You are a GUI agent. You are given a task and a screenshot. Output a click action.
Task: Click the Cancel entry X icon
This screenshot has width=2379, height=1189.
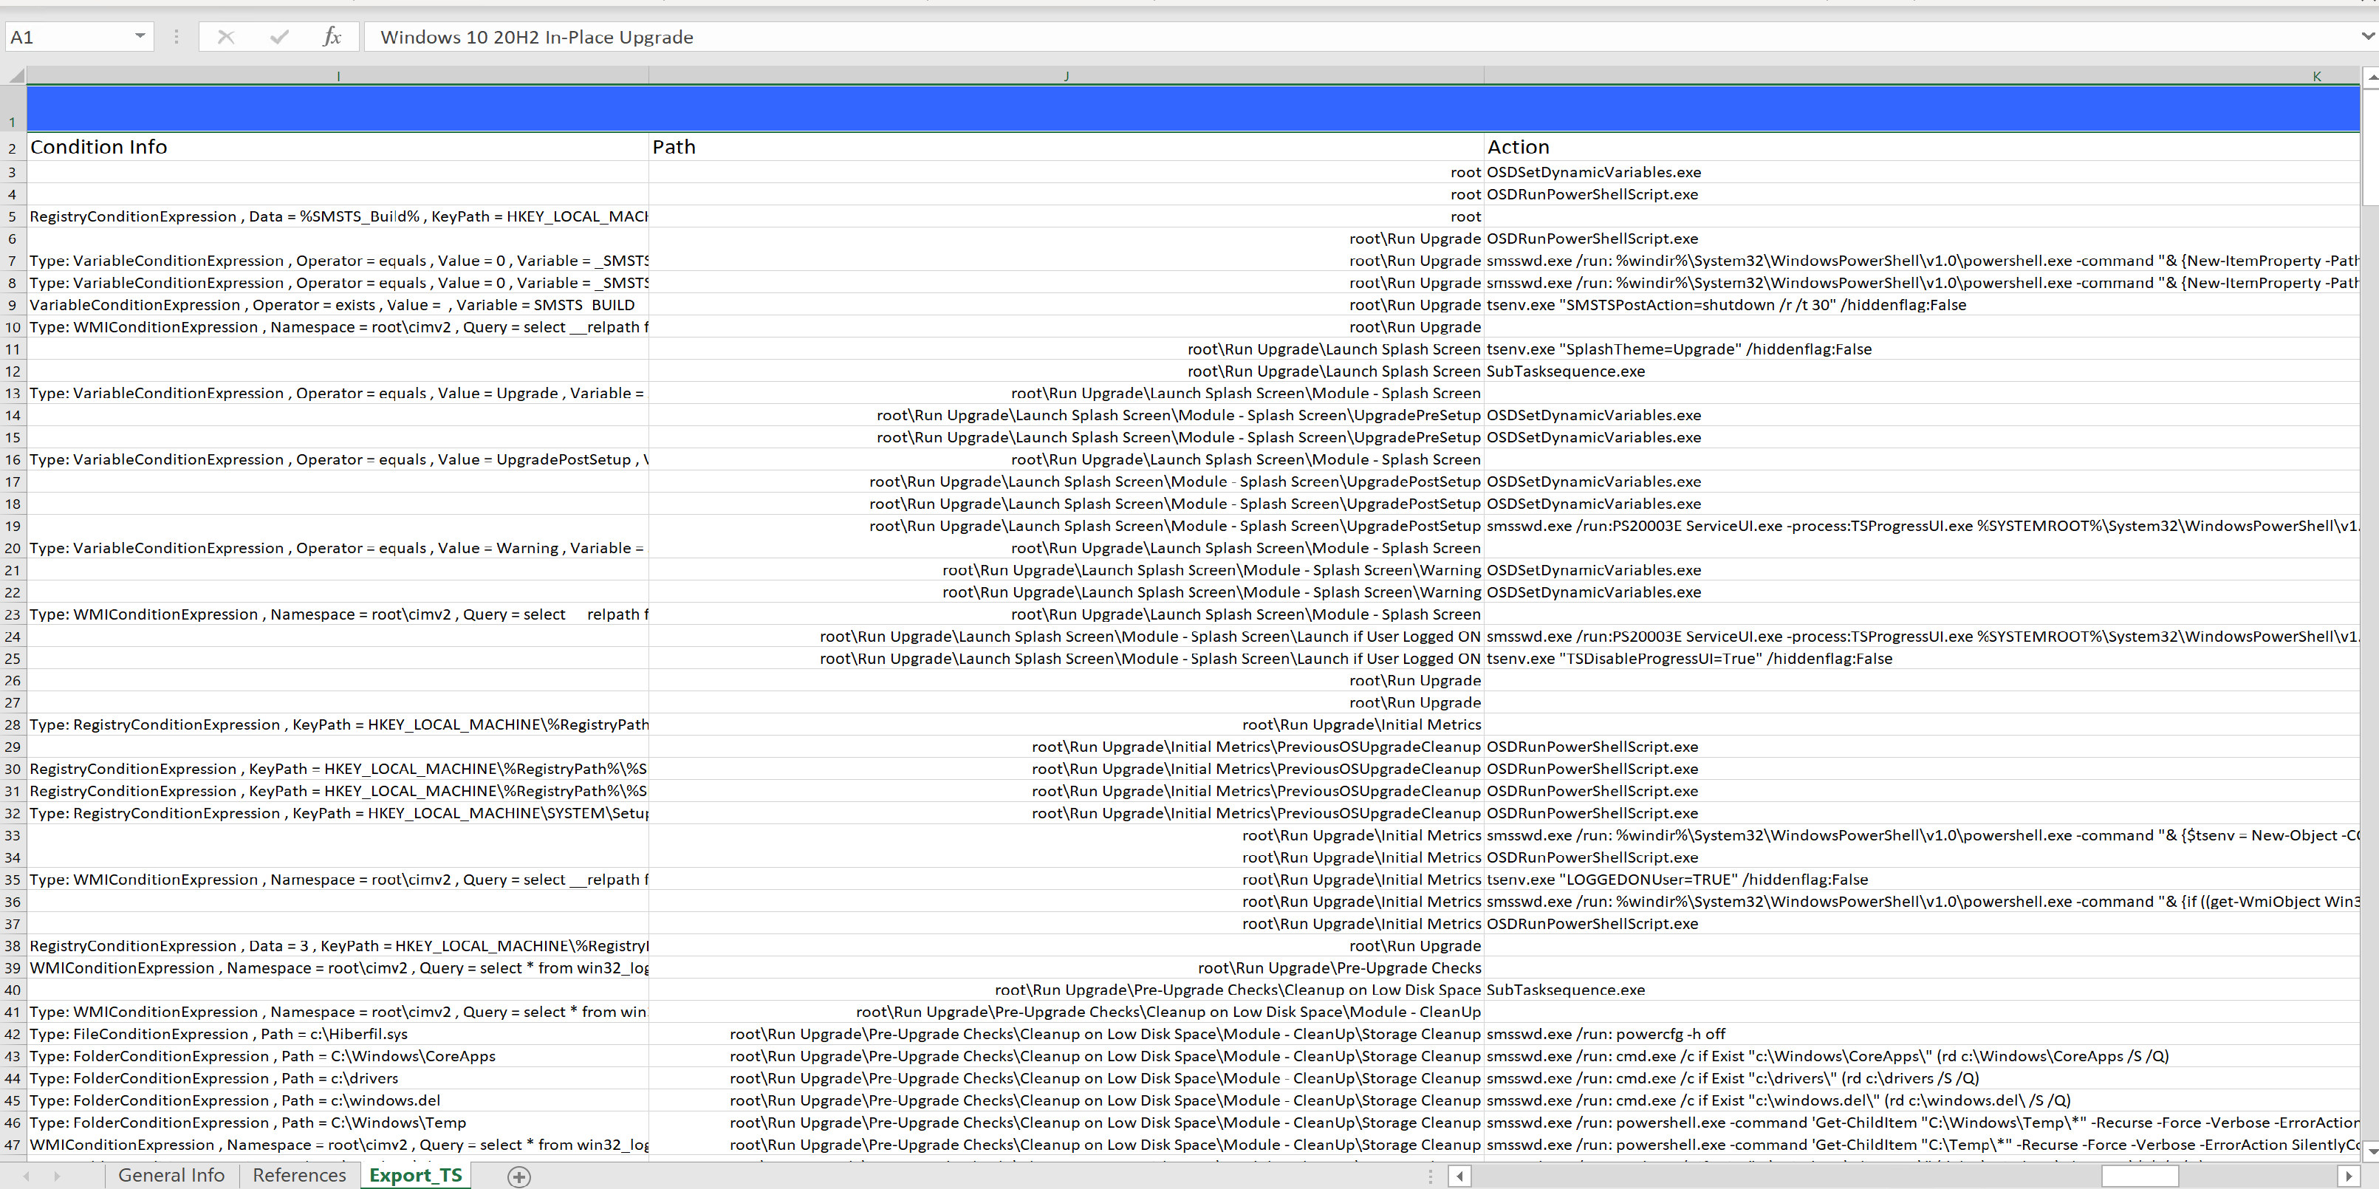tap(225, 37)
